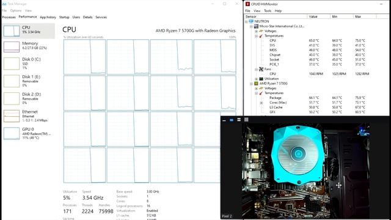Image resolution: width=391 pixels, height=220 pixels.
Task: Select Disk 1 (E:) in the sidebar
Action: (29, 81)
